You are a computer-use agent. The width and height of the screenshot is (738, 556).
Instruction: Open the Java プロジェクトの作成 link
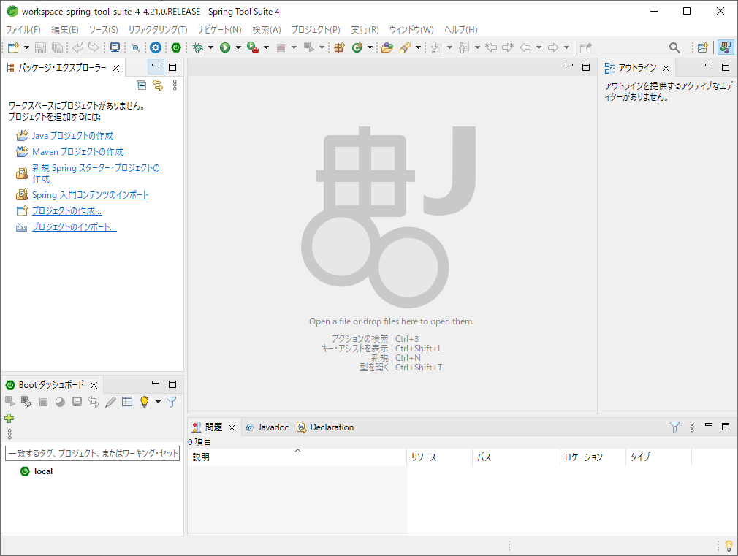pos(72,135)
